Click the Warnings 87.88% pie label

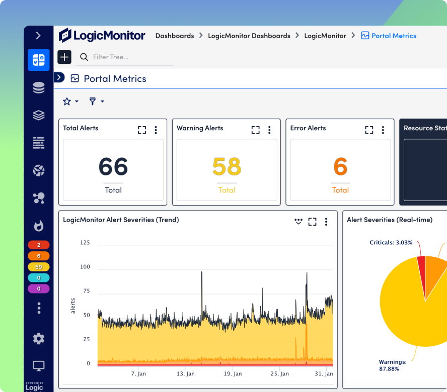[393, 365]
